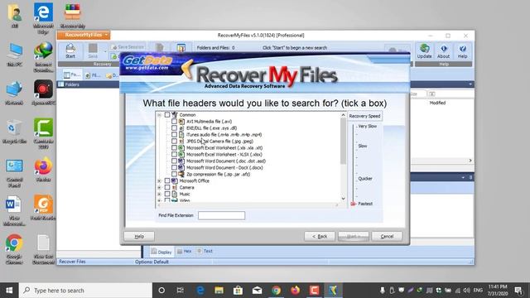Open the Help icon in the ribbon
This screenshot has width=530, height=298.
(462, 51)
